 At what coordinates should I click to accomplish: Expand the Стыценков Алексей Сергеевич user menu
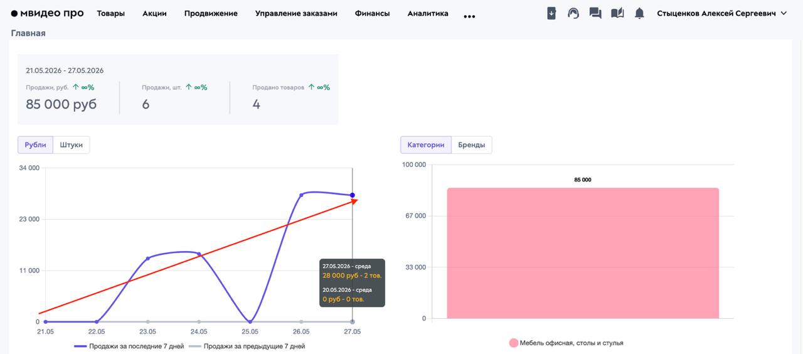tap(721, 13)
